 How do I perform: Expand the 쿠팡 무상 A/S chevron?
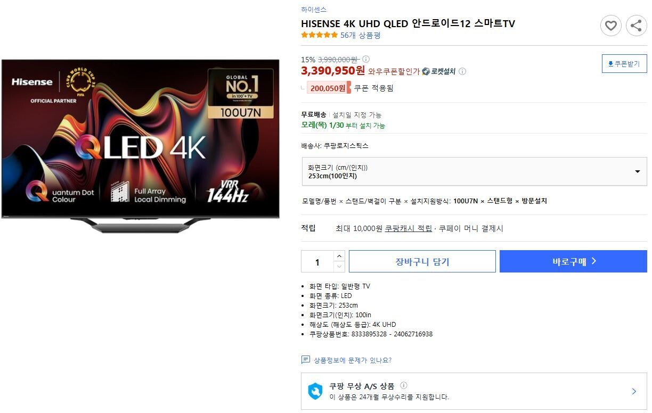pyautogui.click(x=634, y=391)
